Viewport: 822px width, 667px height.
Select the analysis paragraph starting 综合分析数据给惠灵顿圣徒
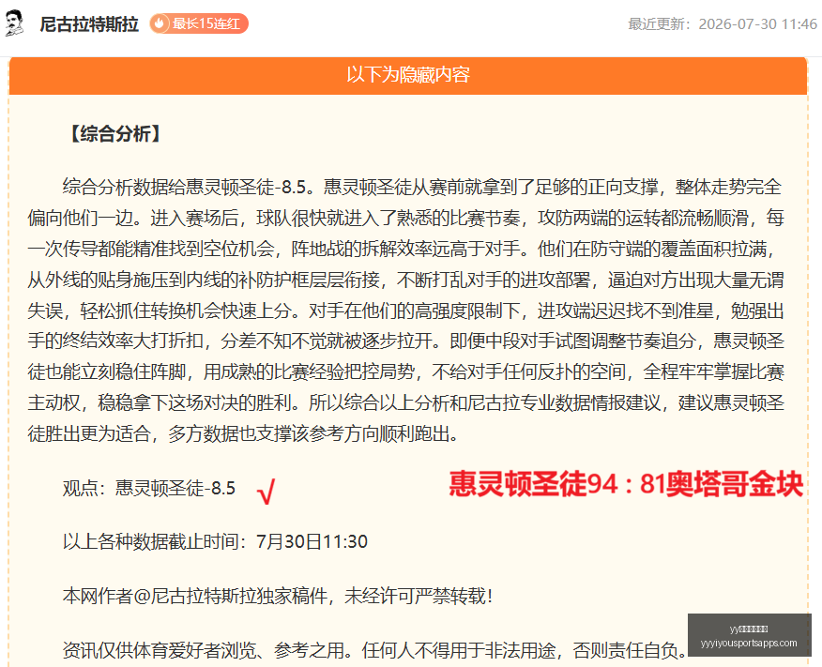(405, 311)
